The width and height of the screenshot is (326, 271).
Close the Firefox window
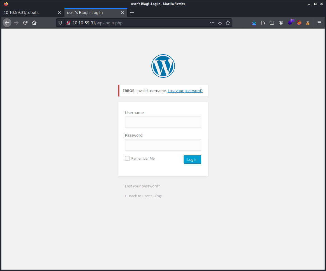click(x=322, y=4)
